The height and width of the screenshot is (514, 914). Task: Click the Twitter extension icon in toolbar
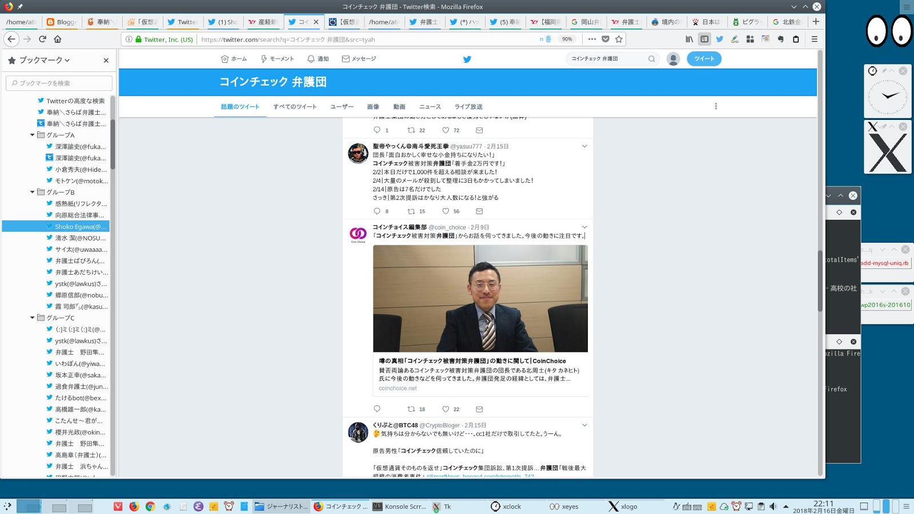720,39
